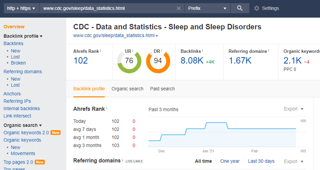Open Export dropdown for Ahrefs Rank chart
The width and height of the screenshot is (320, 170).
pos(294,109)
